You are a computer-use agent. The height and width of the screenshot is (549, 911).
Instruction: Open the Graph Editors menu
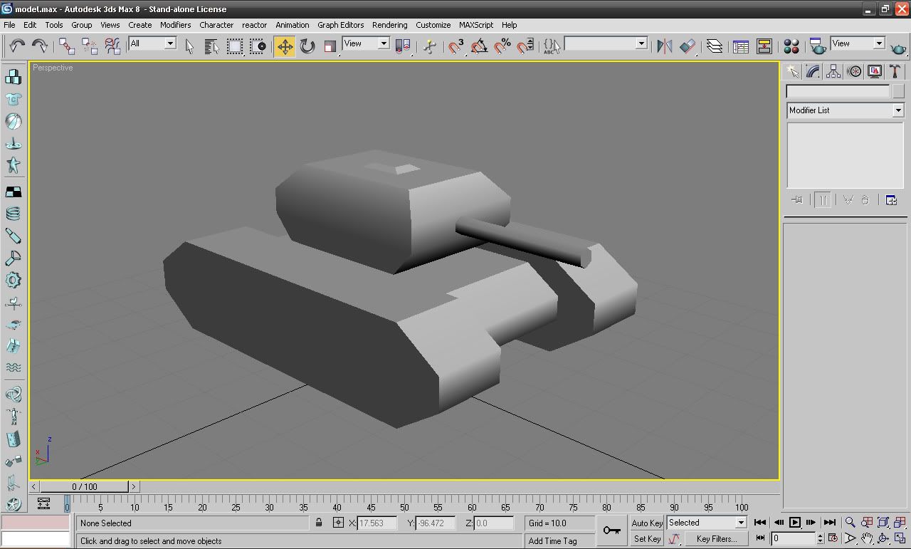(x=340, y=25)
